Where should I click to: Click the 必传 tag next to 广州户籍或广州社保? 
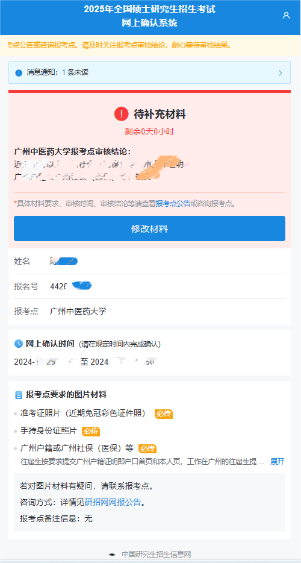[x=147, y=449]
